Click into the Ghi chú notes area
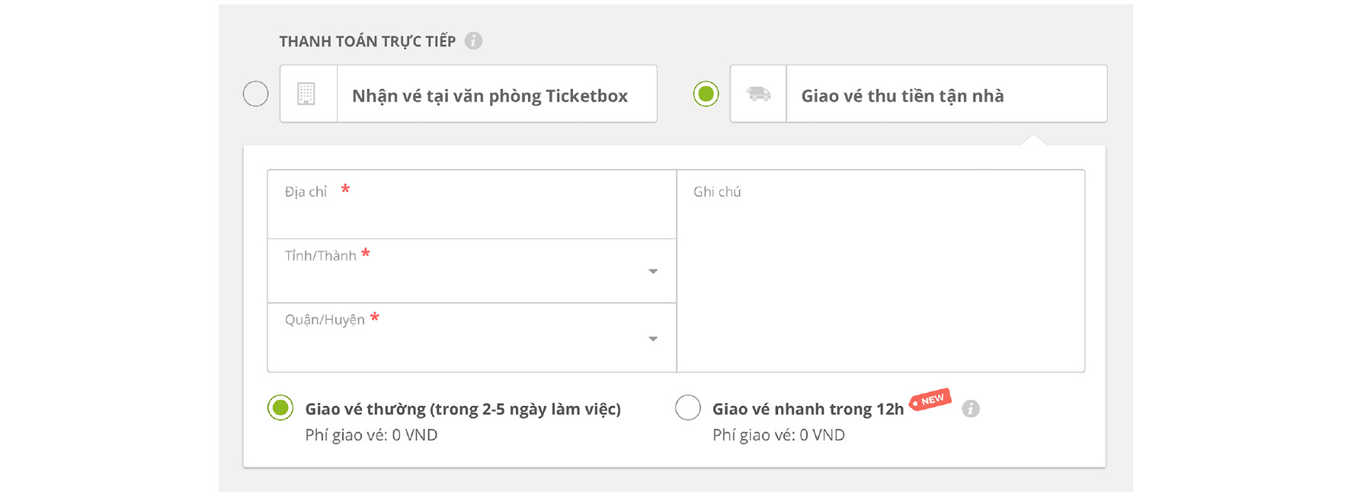This screenshot has height=495, width=1351. (881, 271)
